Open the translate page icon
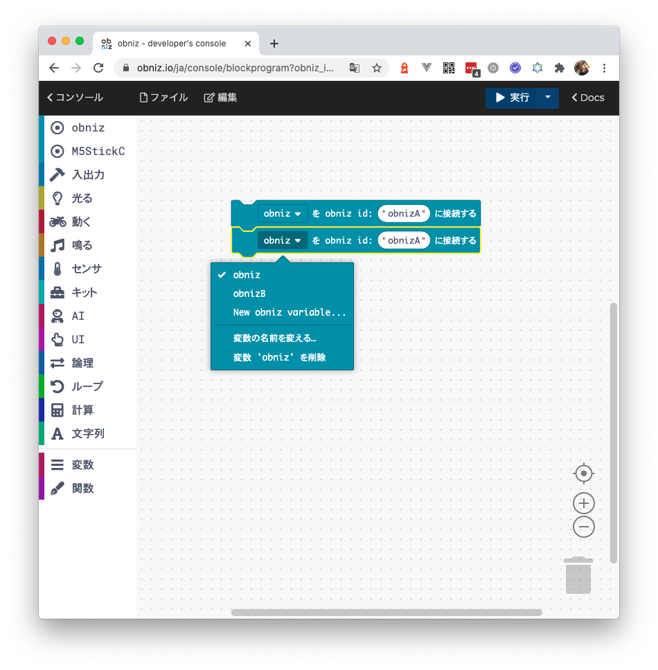 click(x=355, y=68)
